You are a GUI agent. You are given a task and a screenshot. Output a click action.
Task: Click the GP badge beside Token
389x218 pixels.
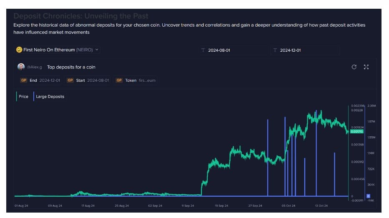click(x=119, y=80)
